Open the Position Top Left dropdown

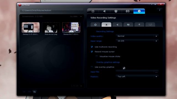click(137, 76)
